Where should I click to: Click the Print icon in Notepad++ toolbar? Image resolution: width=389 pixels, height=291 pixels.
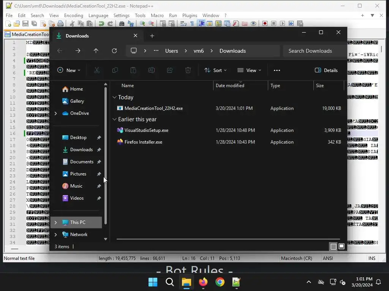(x=60, y=23)
